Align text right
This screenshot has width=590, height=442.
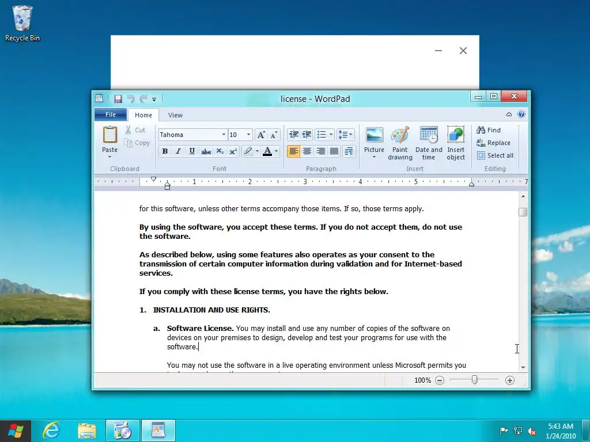320,151
